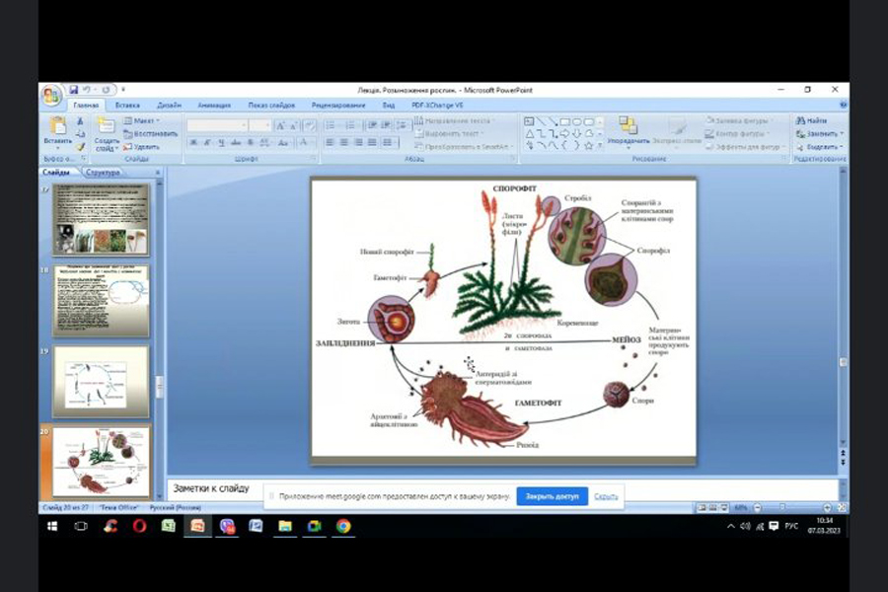Open Opera browser from the taskbar
Image resolution: width=888 pixels, height=592 pixels.
pos(139,526)
